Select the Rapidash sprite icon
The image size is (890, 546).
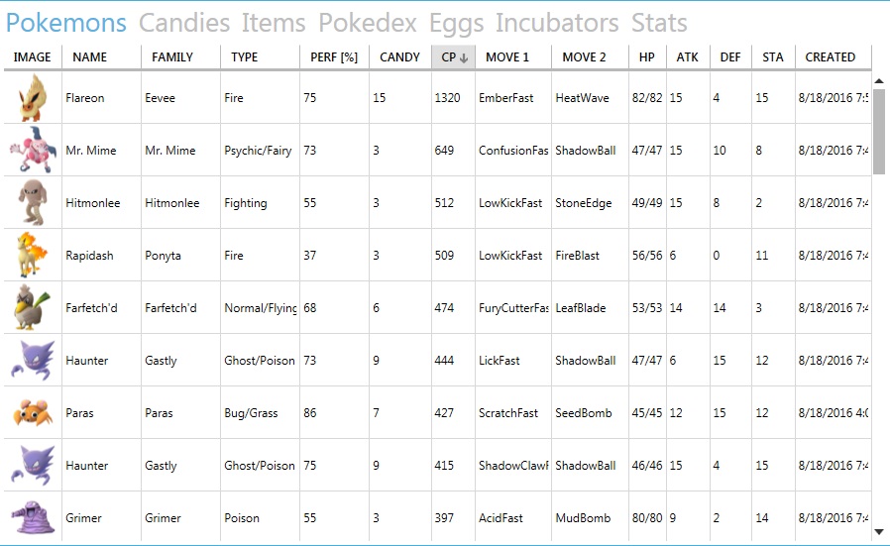coord(33,256)
